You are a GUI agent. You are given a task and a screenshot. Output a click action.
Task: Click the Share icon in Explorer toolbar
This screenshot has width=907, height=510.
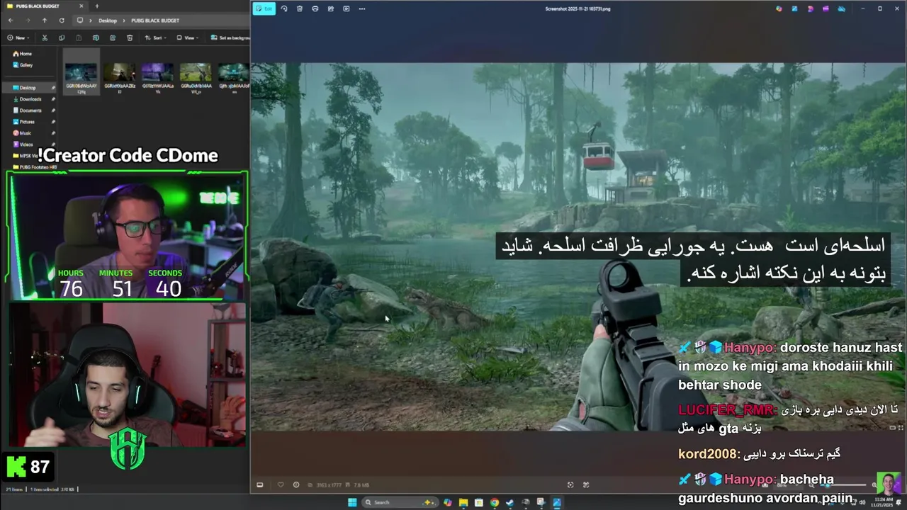[113, 38]
